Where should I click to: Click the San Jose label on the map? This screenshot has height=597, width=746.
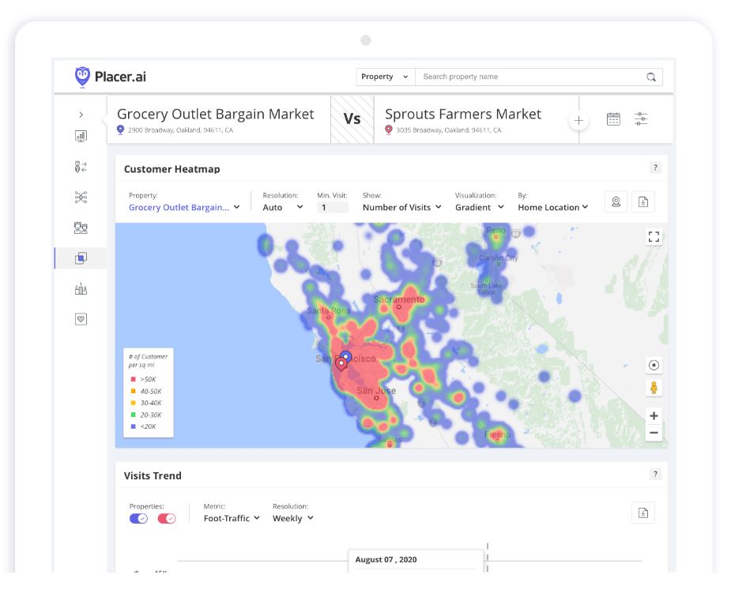coord(376,391)
